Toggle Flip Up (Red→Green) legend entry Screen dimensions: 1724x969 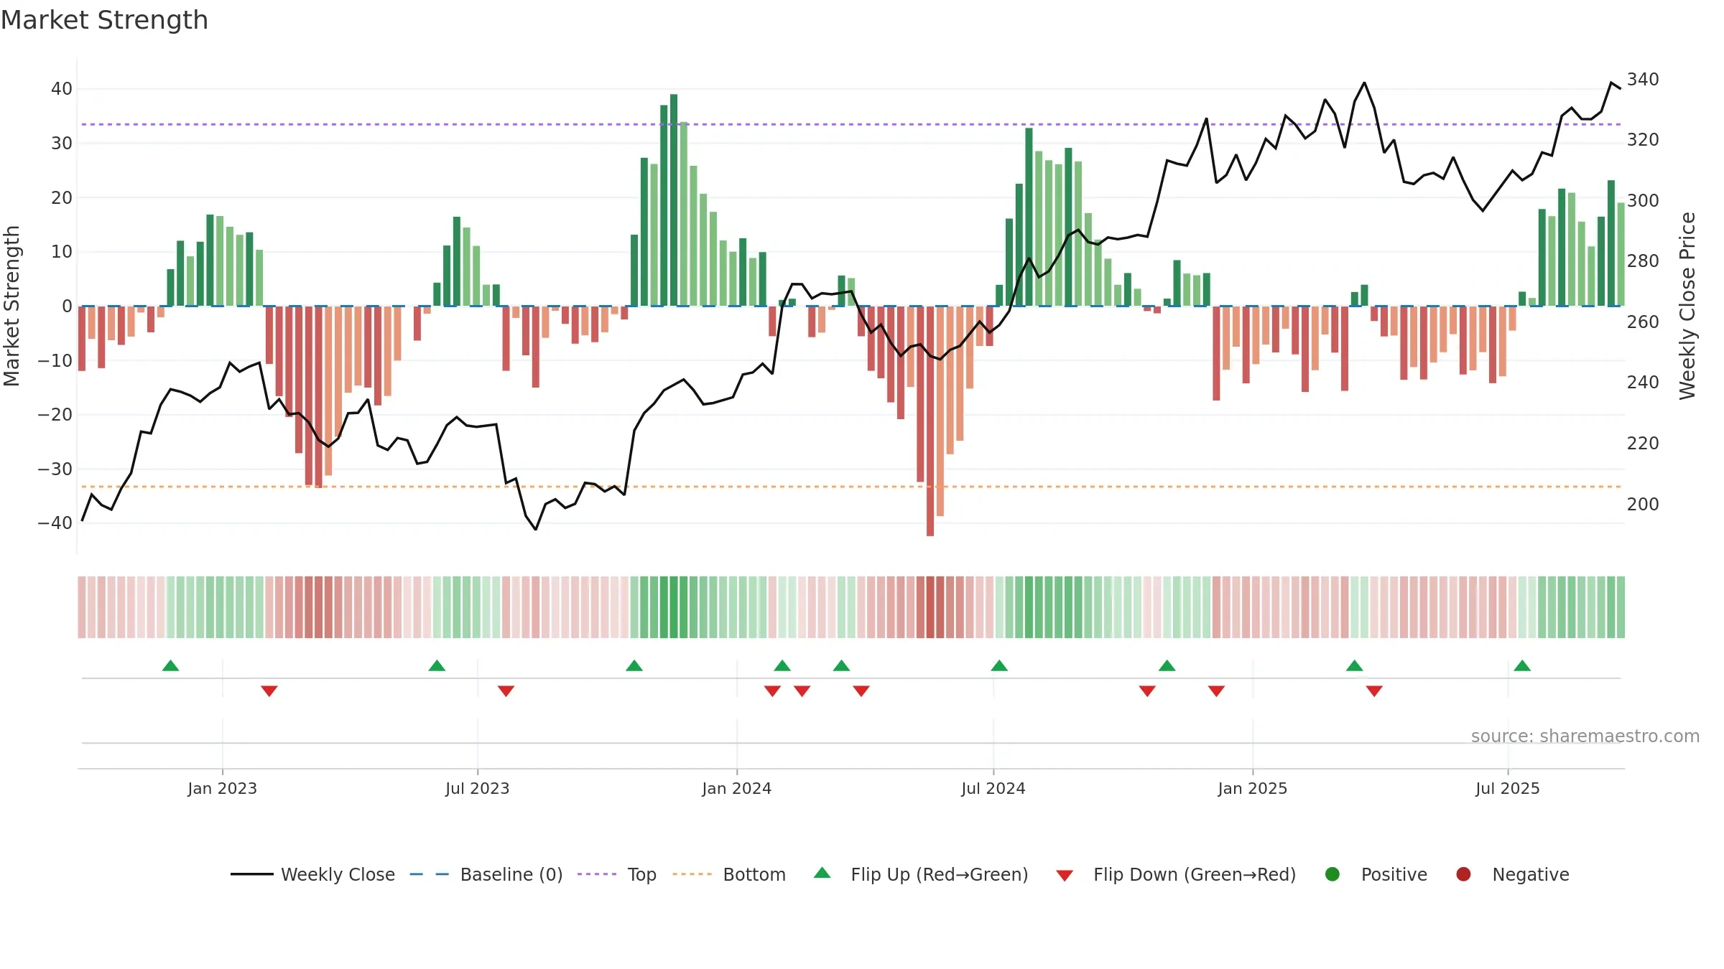click(921, 874)
